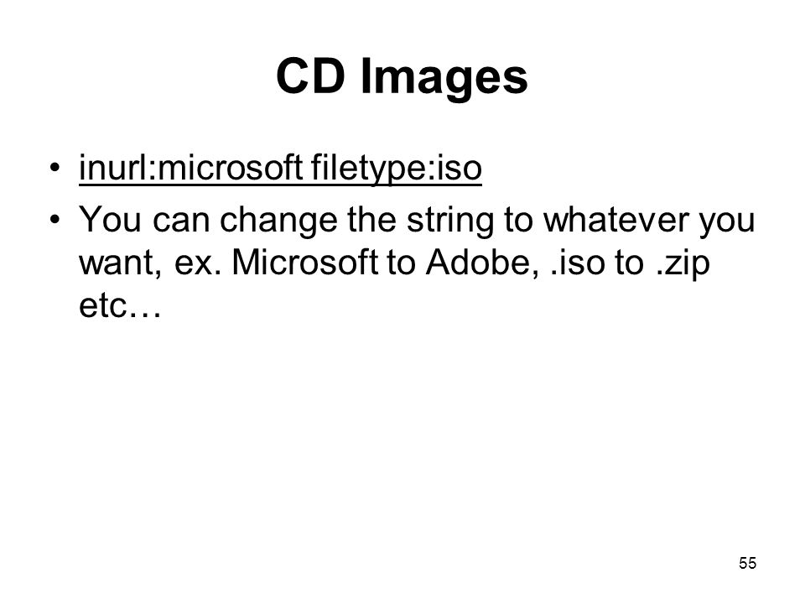
Task: Click the 'filetype:iso' portion of the link
Action: (x=397, y=169)
